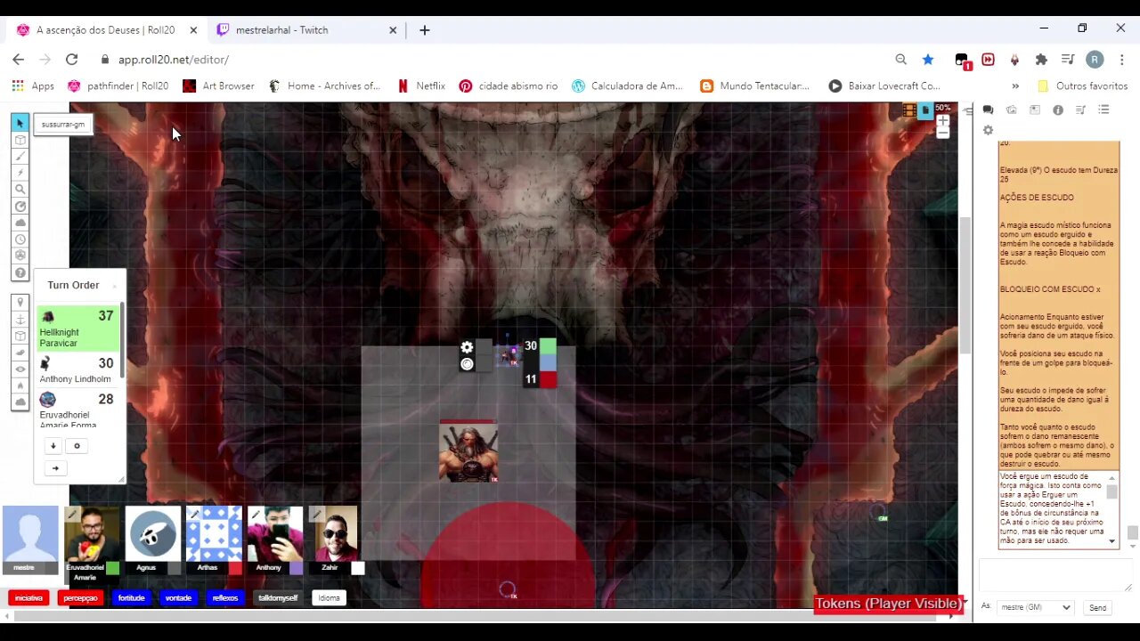Screen dimensions: 1140x641
Task: Send the chat message
Action: point(1097,608)
